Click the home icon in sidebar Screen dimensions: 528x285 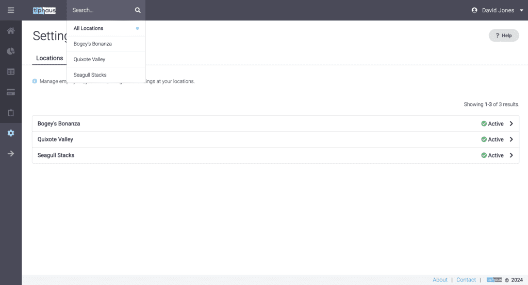(11, 30)
